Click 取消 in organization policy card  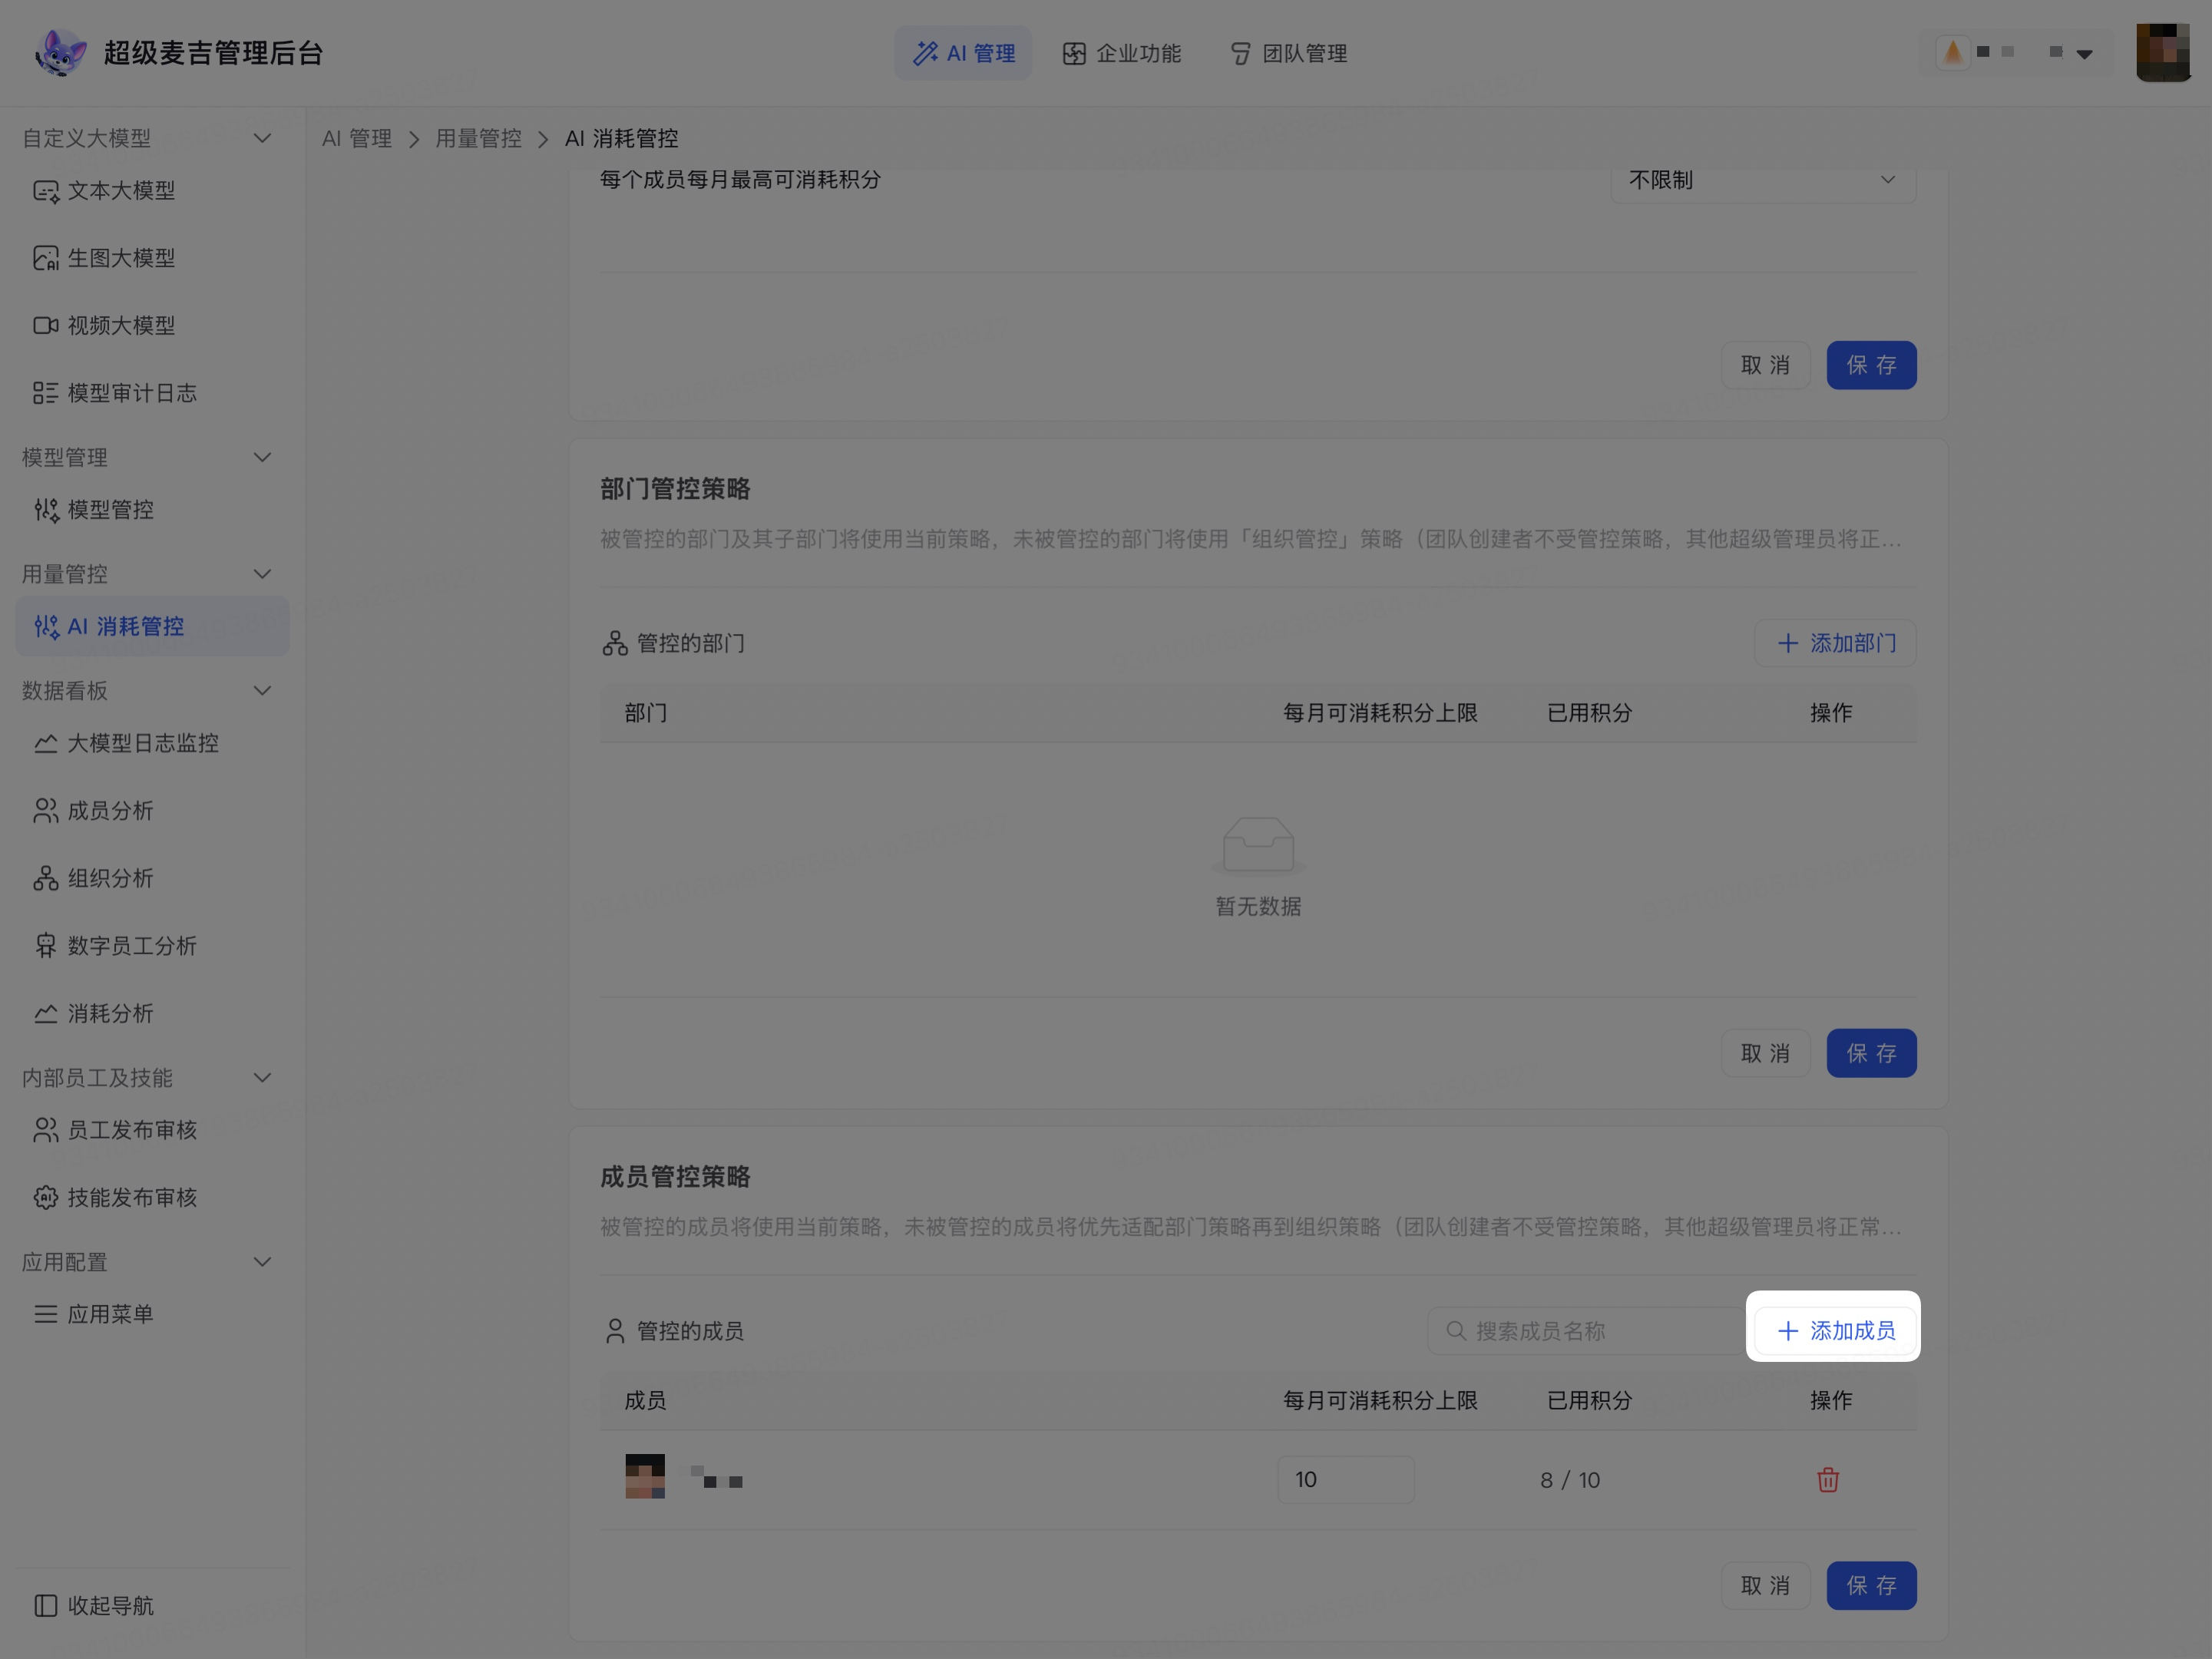[1765, 365]
